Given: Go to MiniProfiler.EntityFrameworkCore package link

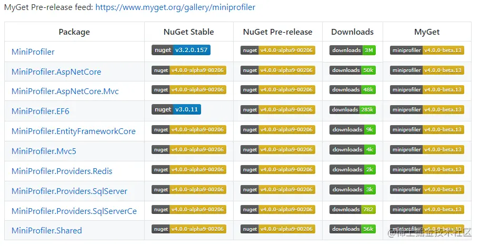Looking at the screenshot, I should 74,131.
